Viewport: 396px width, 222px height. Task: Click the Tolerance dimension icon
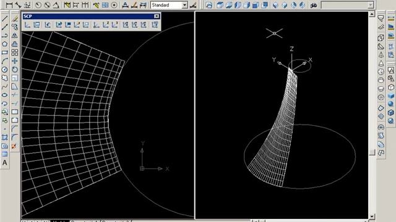pyautogui.click(x=105, y=5)
